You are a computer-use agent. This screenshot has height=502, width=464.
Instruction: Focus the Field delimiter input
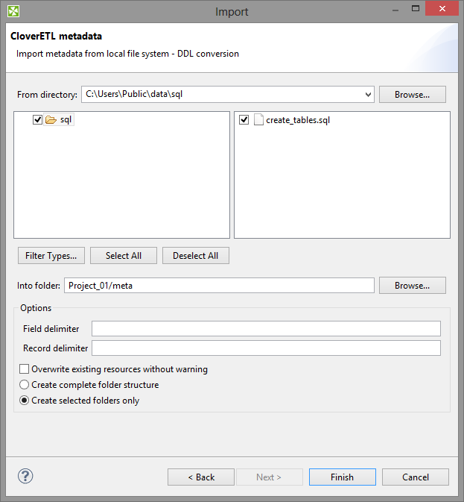click(266, 328)
